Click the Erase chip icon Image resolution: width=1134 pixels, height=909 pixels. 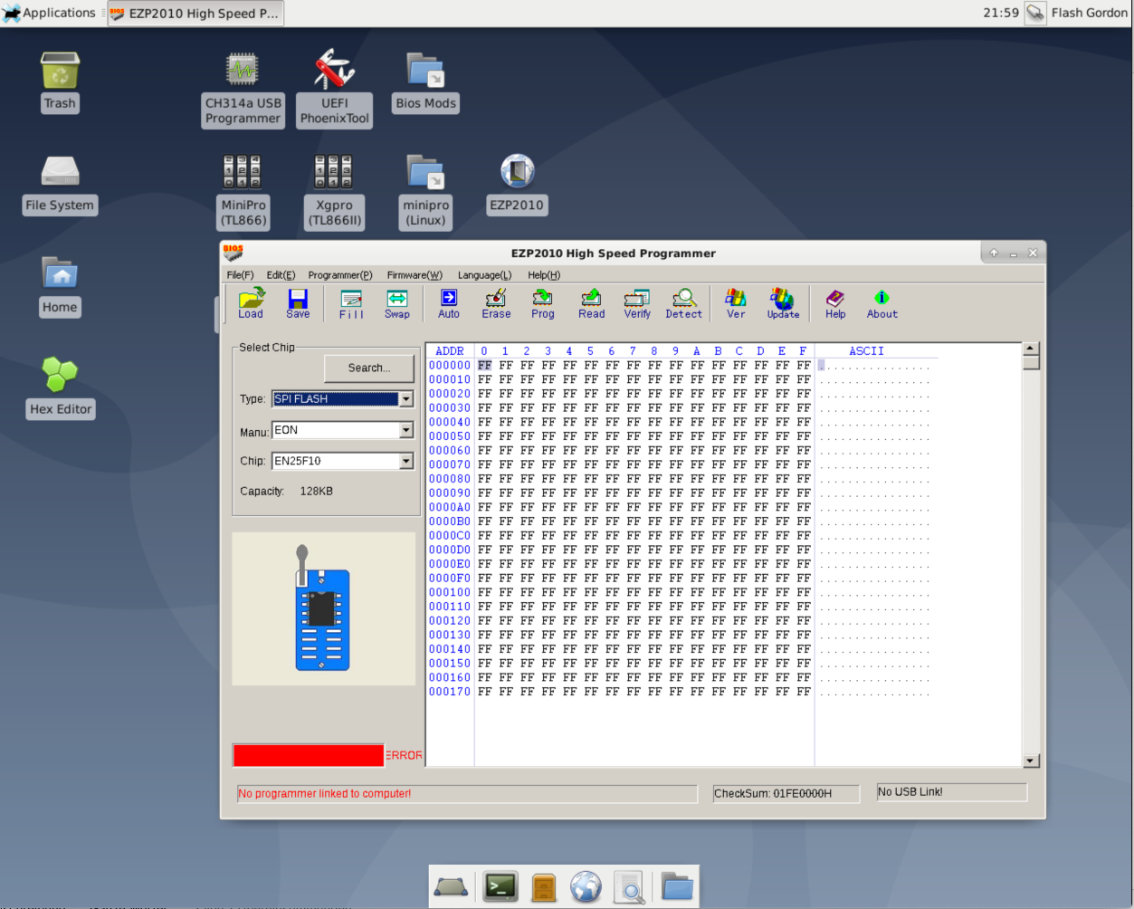tap(496, 302)
